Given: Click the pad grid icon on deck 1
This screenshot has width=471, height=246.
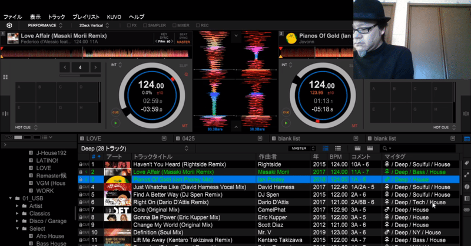Looking at the screenshot, I should point(5,77).
